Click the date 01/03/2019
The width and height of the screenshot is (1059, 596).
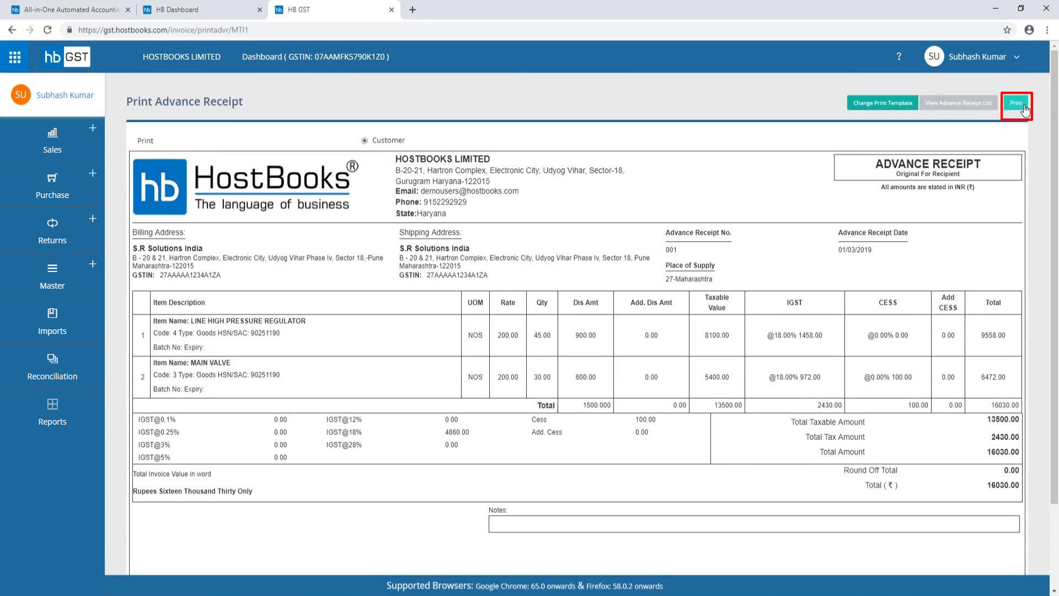pyautogui.click(x=855, y=250)
